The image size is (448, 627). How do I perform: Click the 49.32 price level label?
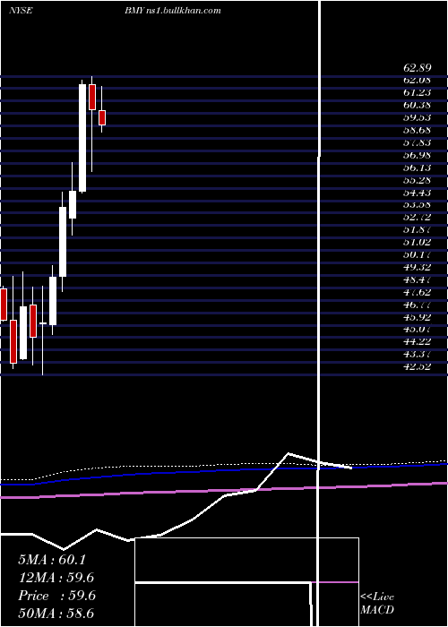tap(417, 267)
